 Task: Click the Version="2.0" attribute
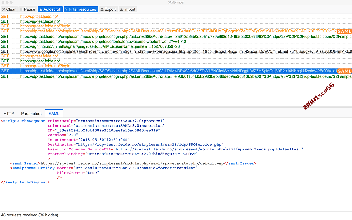coord(63,135)
